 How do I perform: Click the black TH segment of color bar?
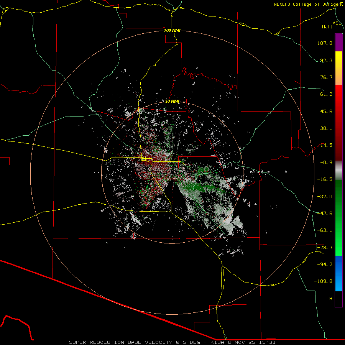pyautogui.click(x=338, y=299)
